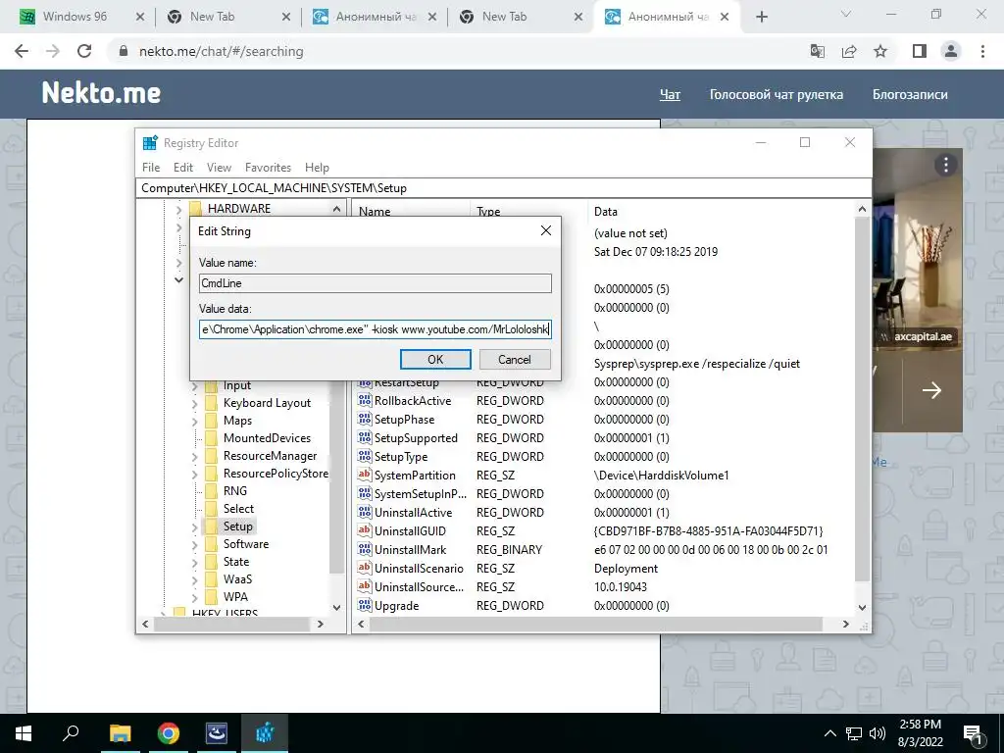Open Блогозаписи link
Screen dimensions: 1004x753
(910, 95)
